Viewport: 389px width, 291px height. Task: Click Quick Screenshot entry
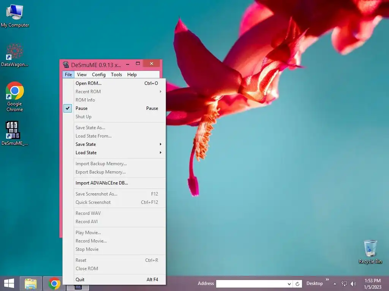[x=114, y=202]
